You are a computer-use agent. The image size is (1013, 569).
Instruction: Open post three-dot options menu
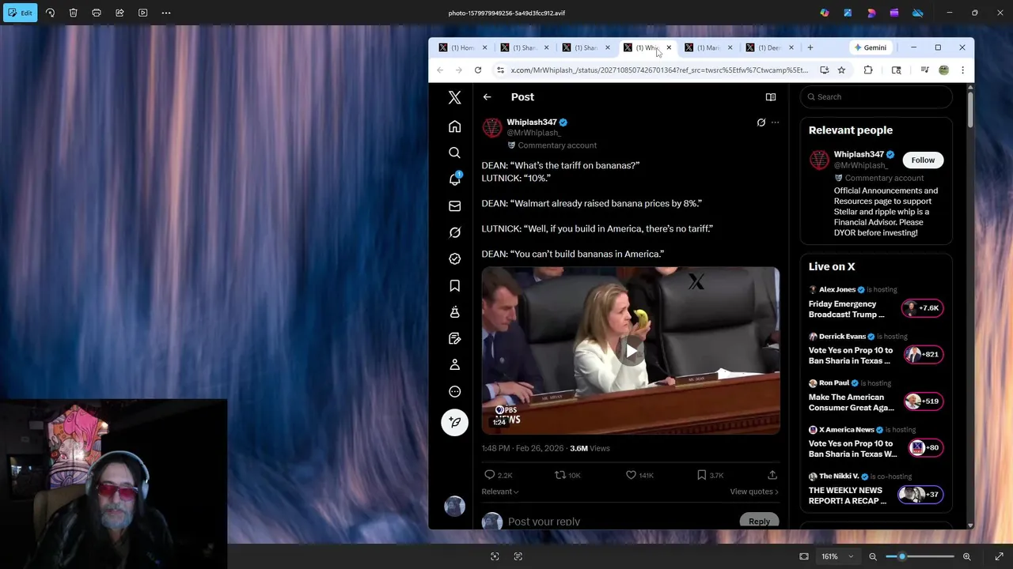(775, 122)
